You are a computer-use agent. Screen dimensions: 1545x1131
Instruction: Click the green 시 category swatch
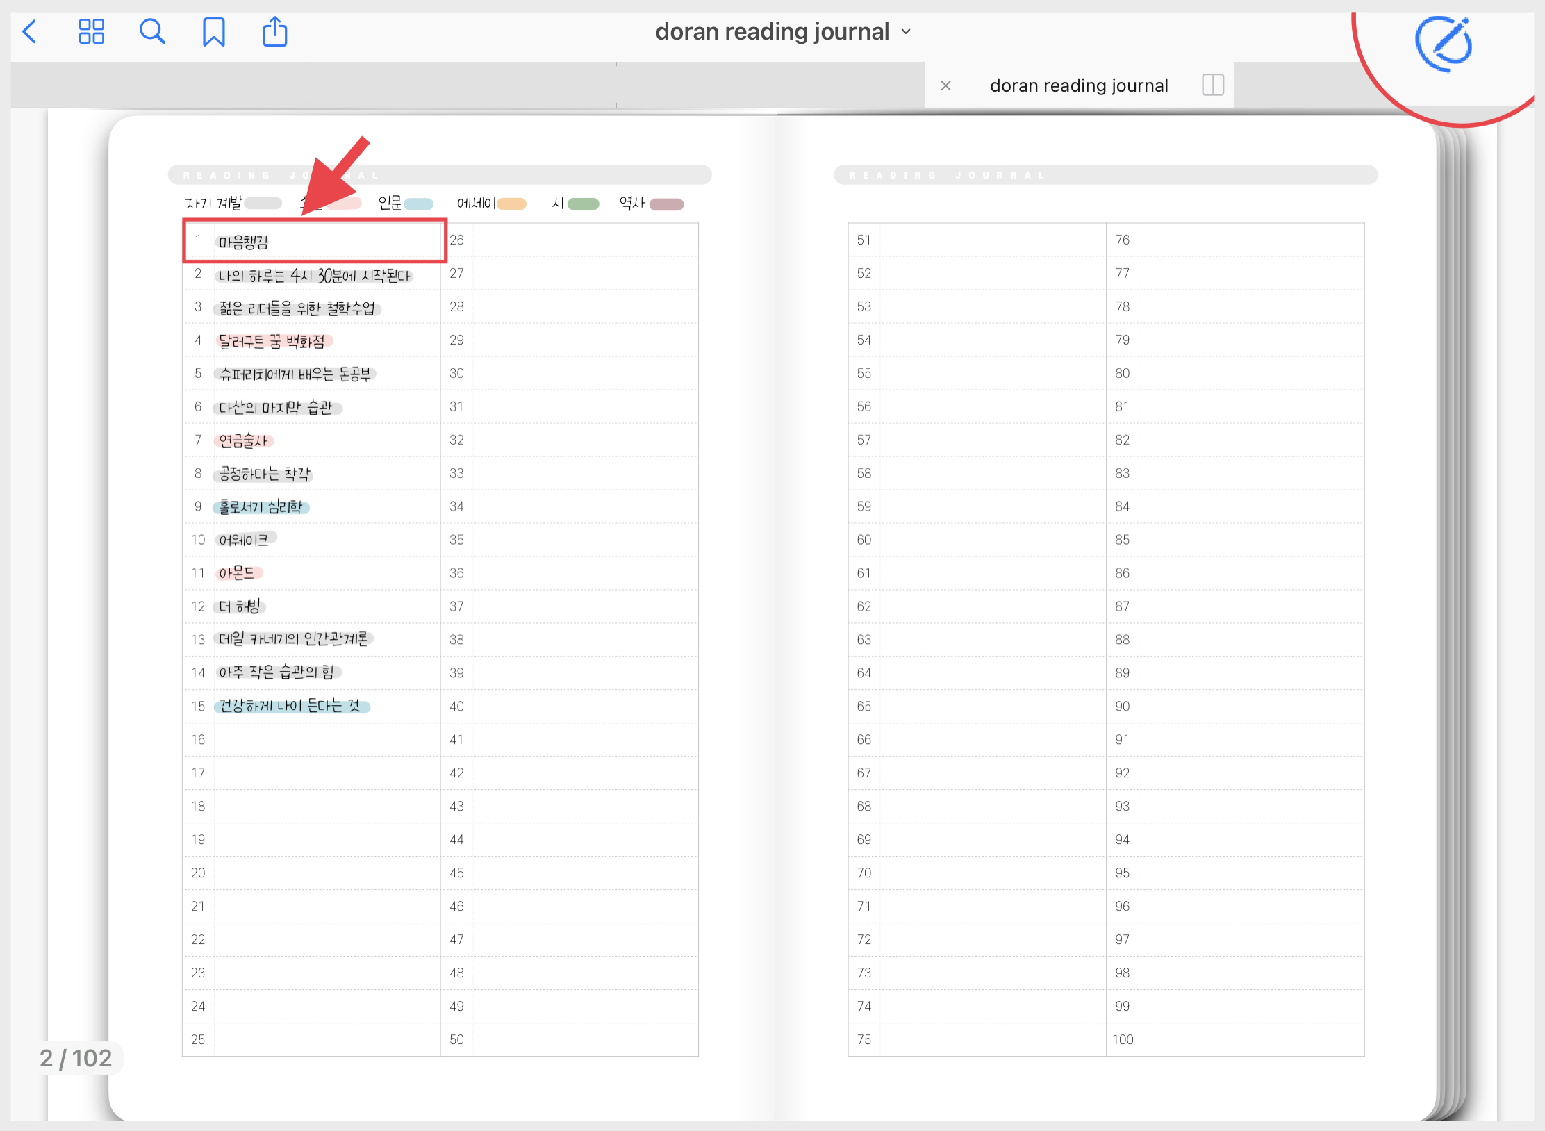click(x=583, y=204)
